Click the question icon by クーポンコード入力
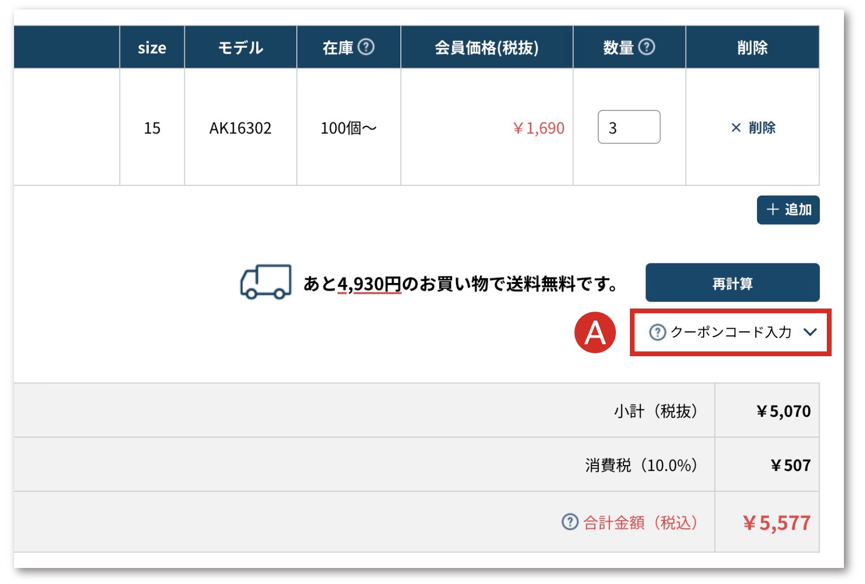 [657, 332]
